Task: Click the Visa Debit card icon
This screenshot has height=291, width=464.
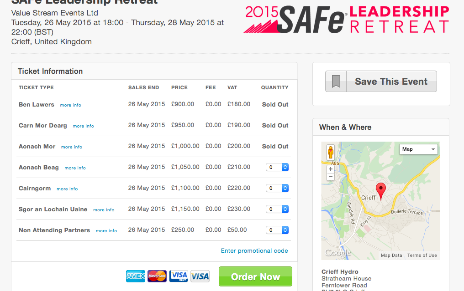Action: pyautogui.click(x=179, y=276)
